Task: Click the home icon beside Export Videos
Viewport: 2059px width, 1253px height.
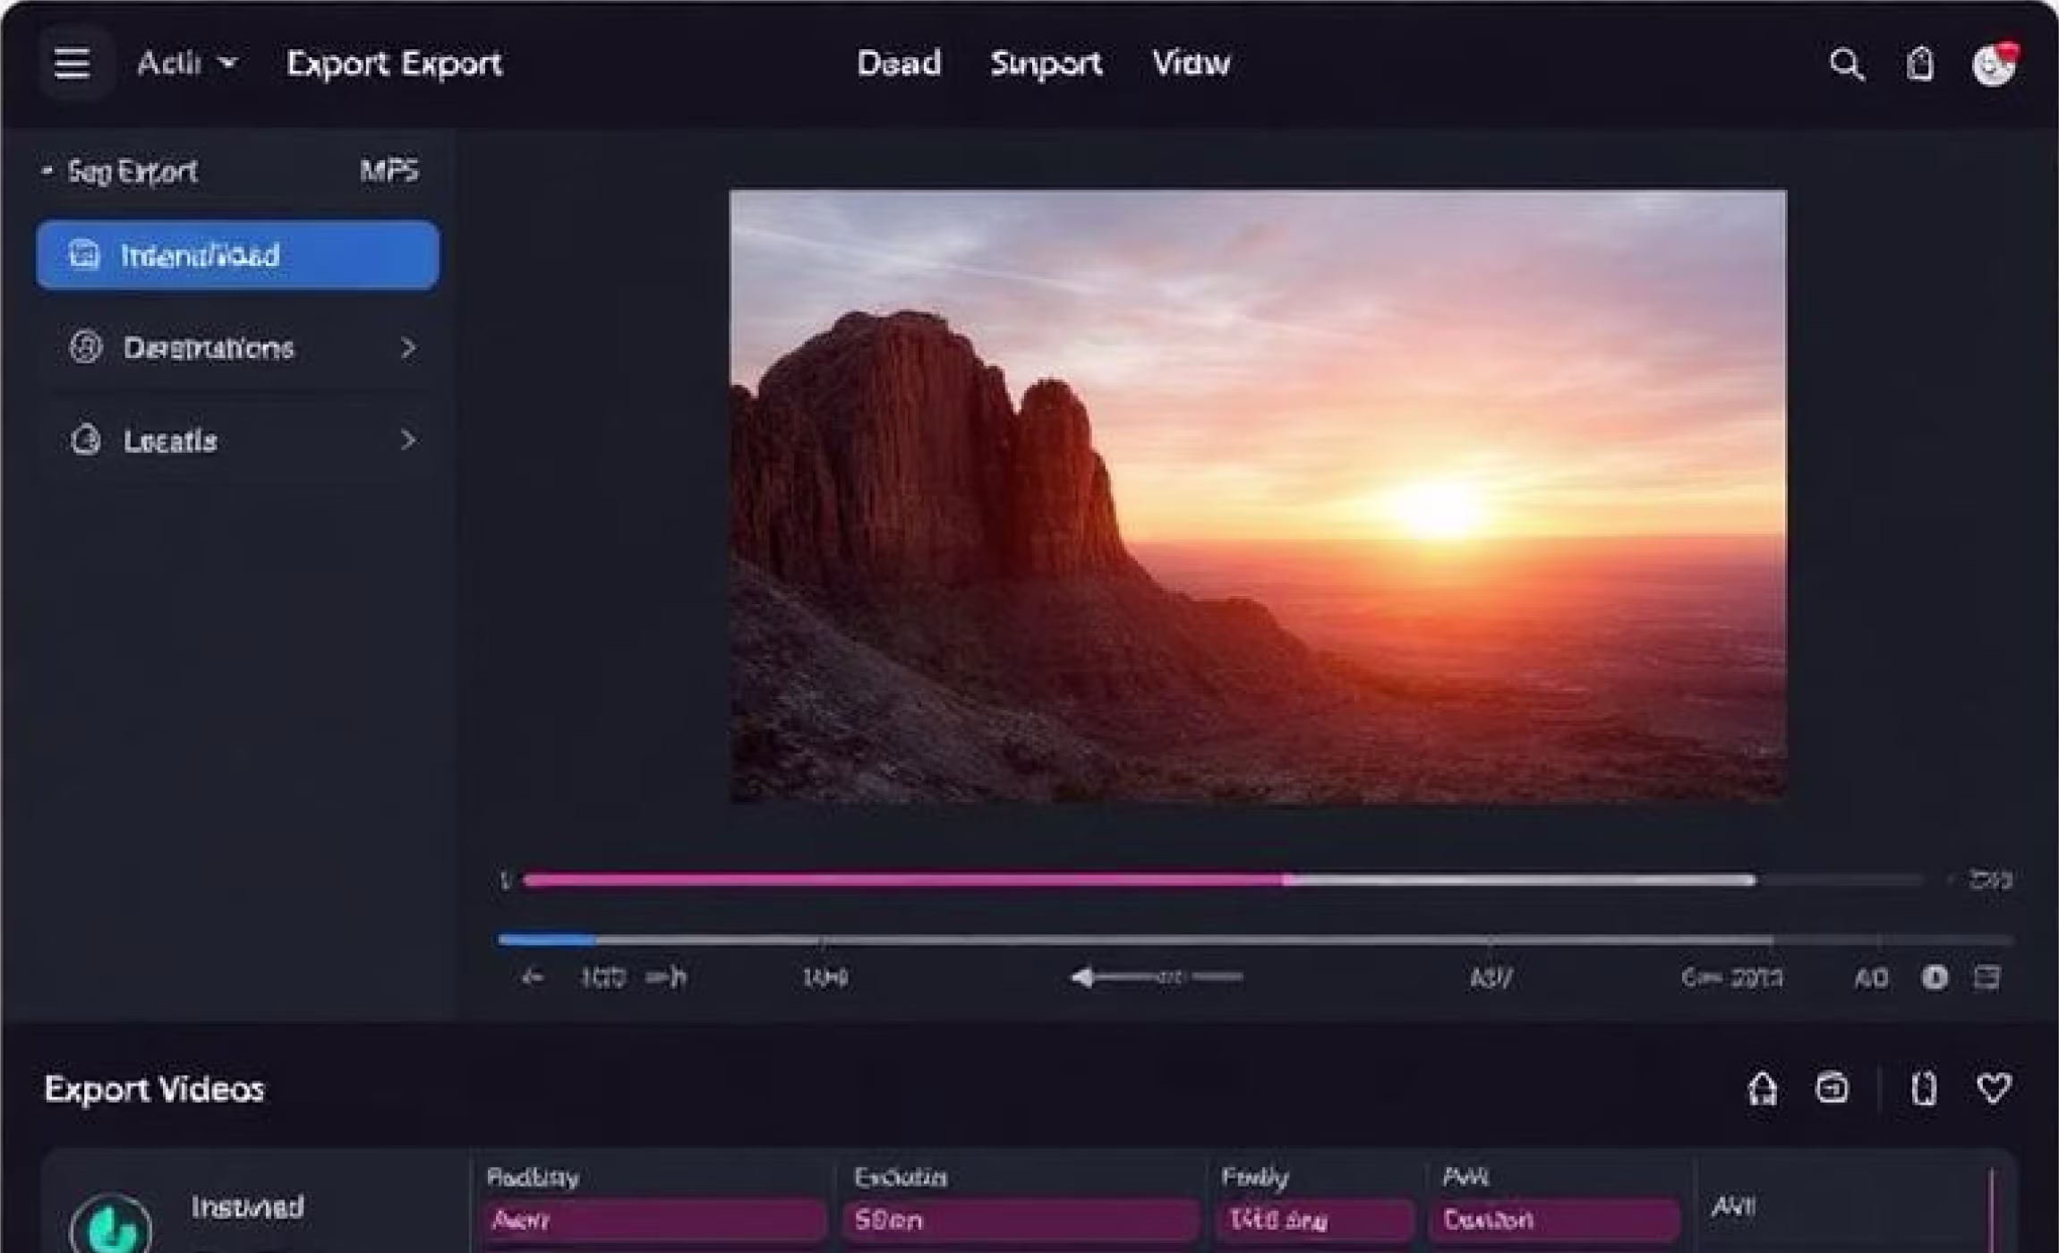Action: pyautogui.click(x=1762, y=1088)
